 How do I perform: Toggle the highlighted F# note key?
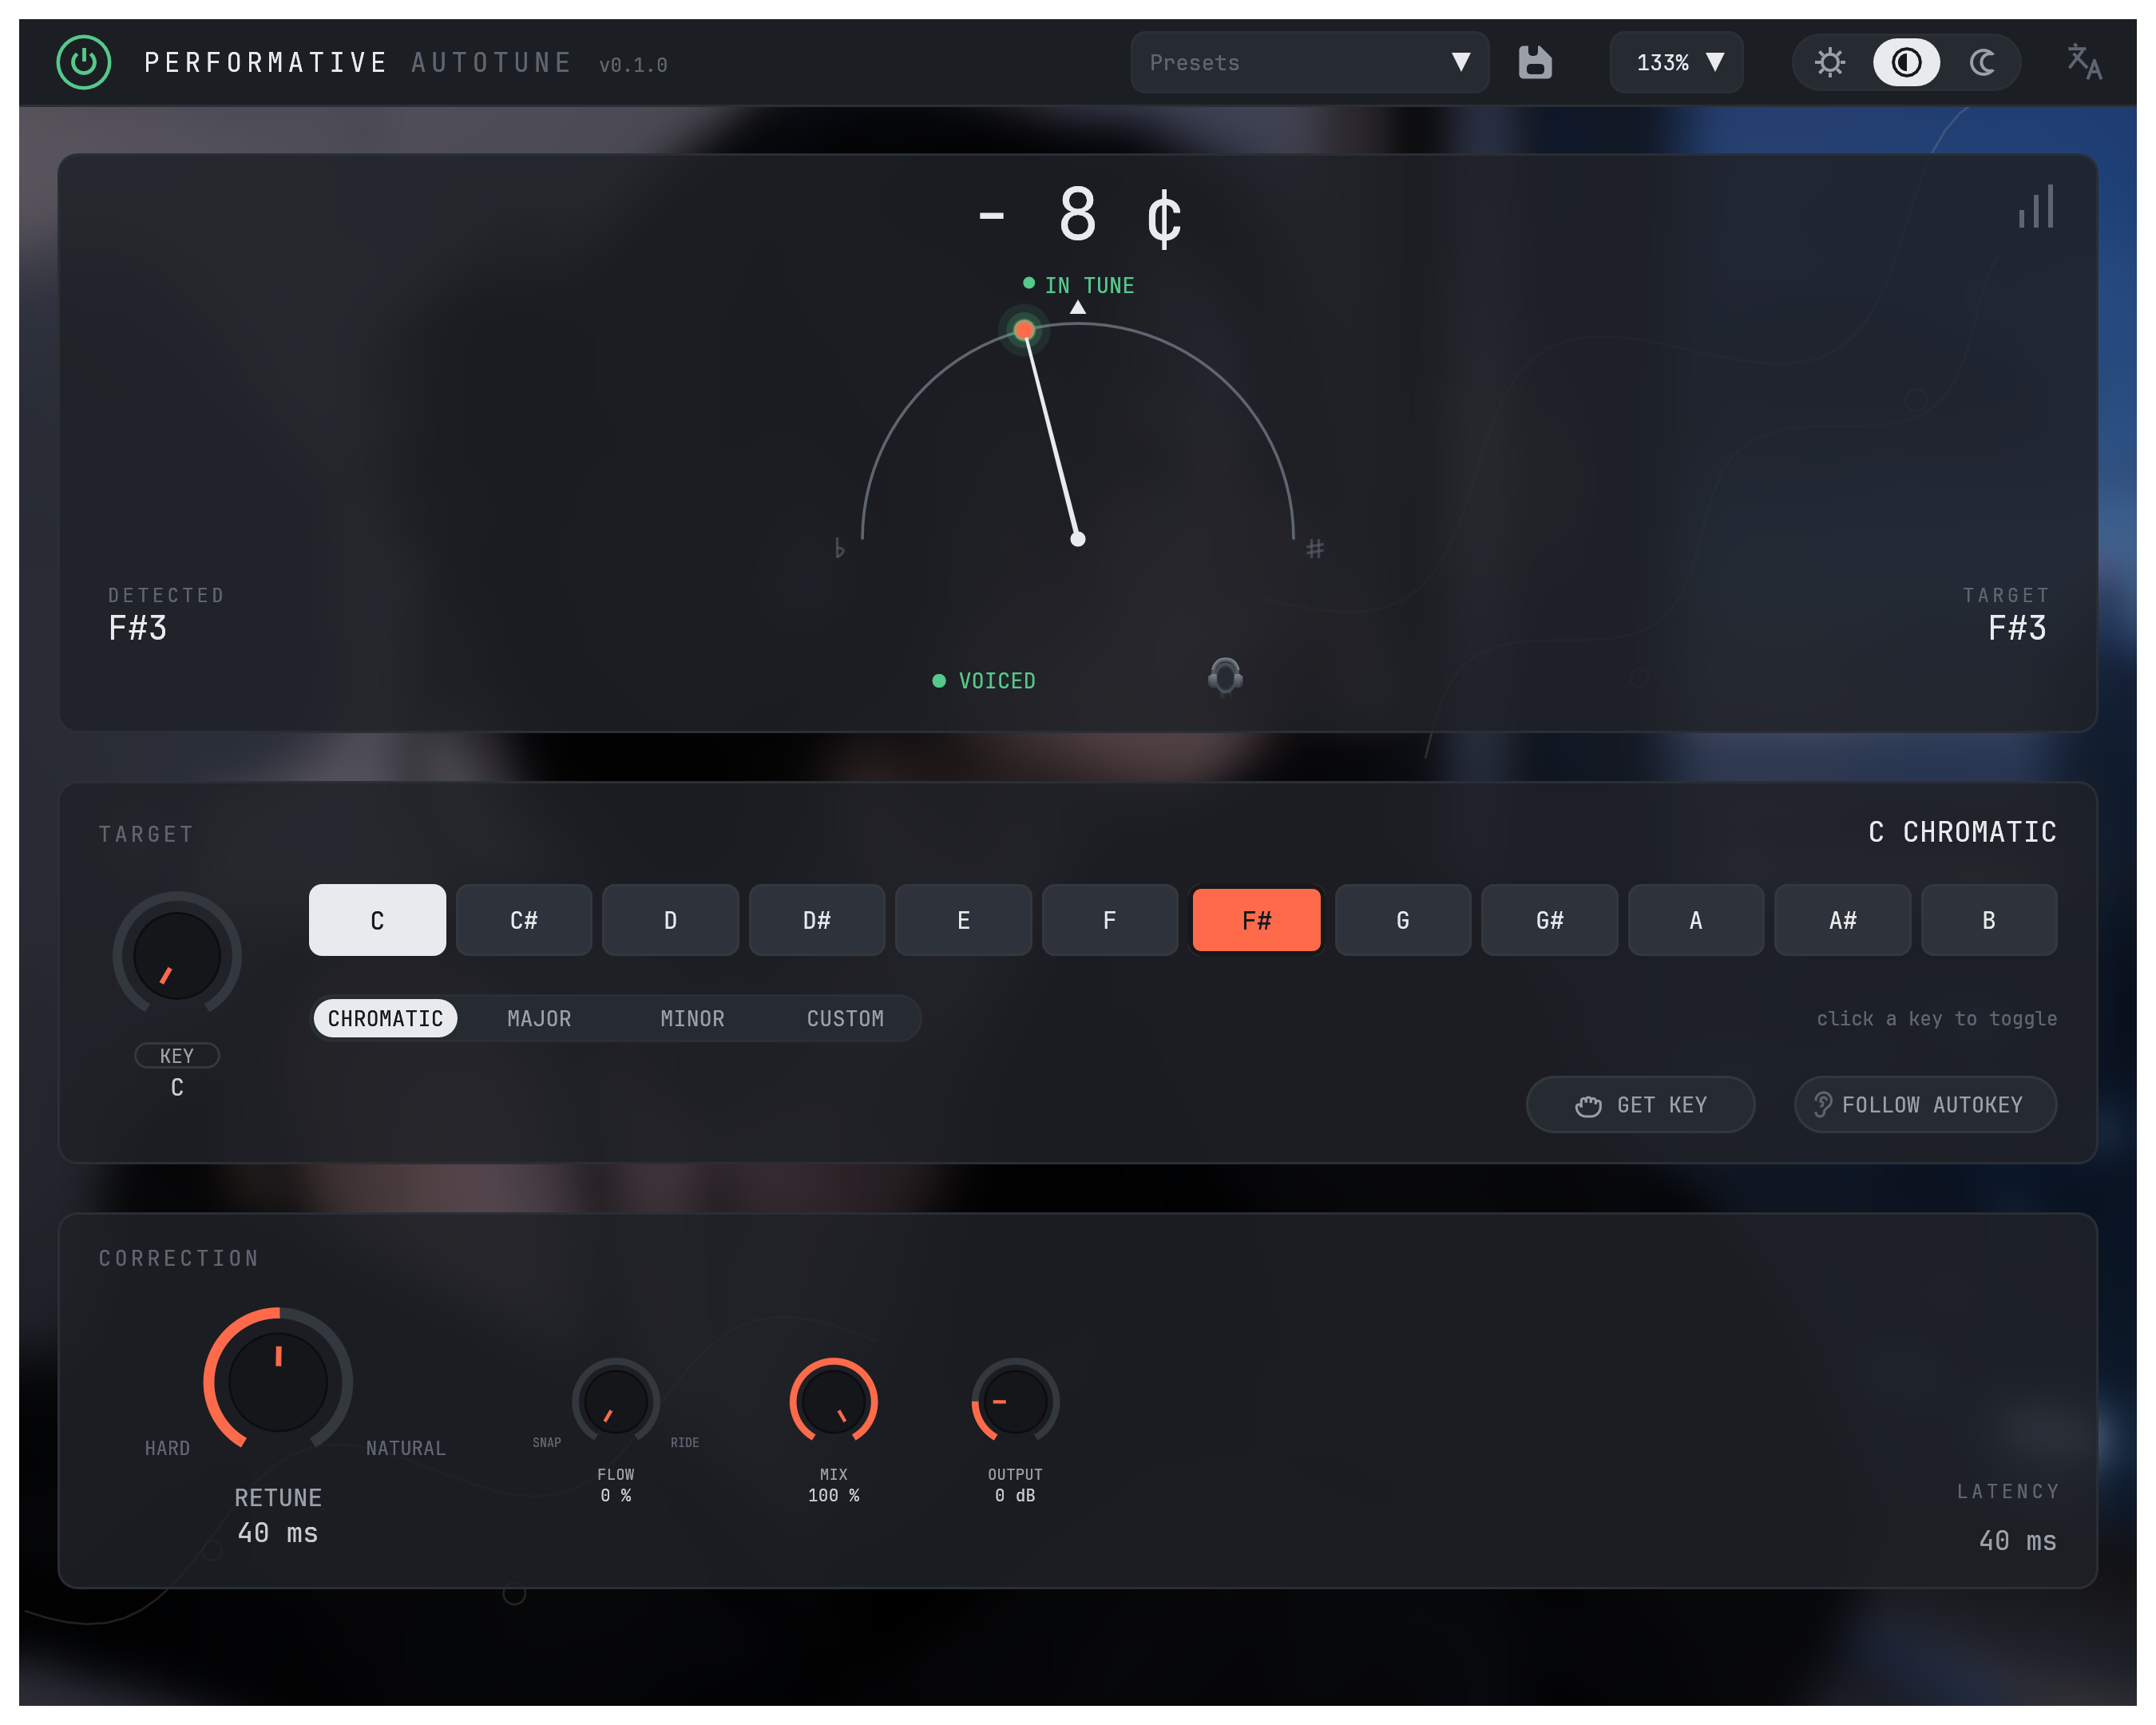[x=1256, y=920]
